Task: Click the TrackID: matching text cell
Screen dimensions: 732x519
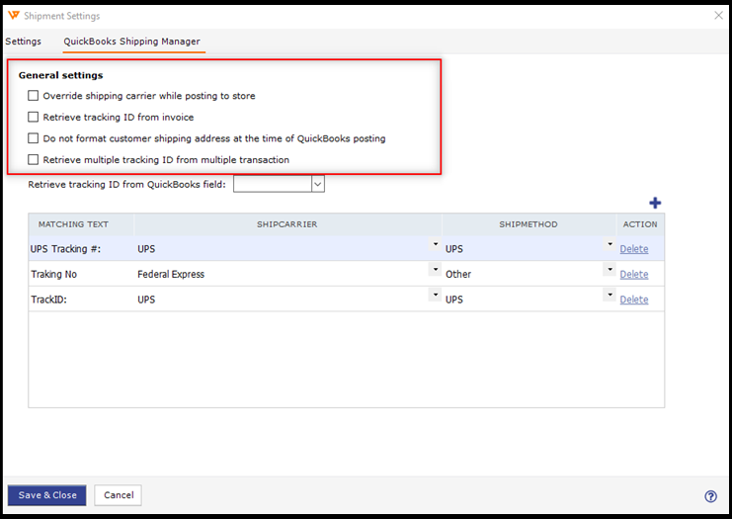Action: 79,299
